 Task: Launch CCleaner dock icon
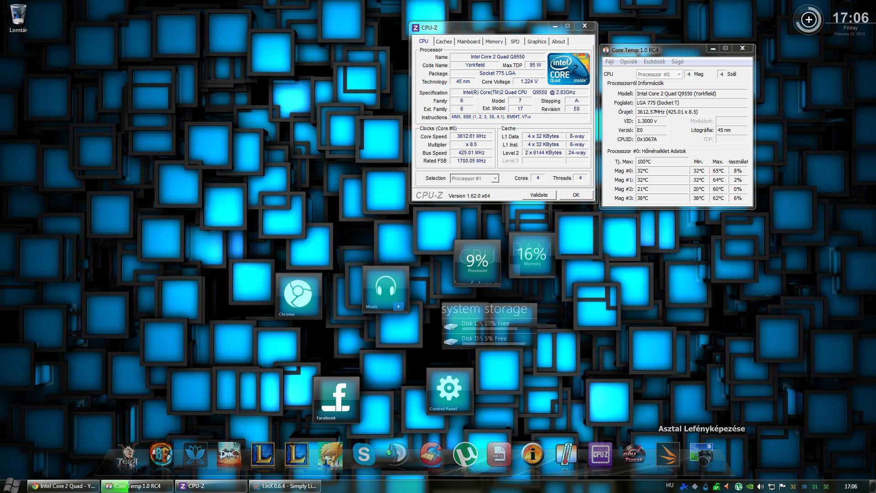[x=431, y=455]
